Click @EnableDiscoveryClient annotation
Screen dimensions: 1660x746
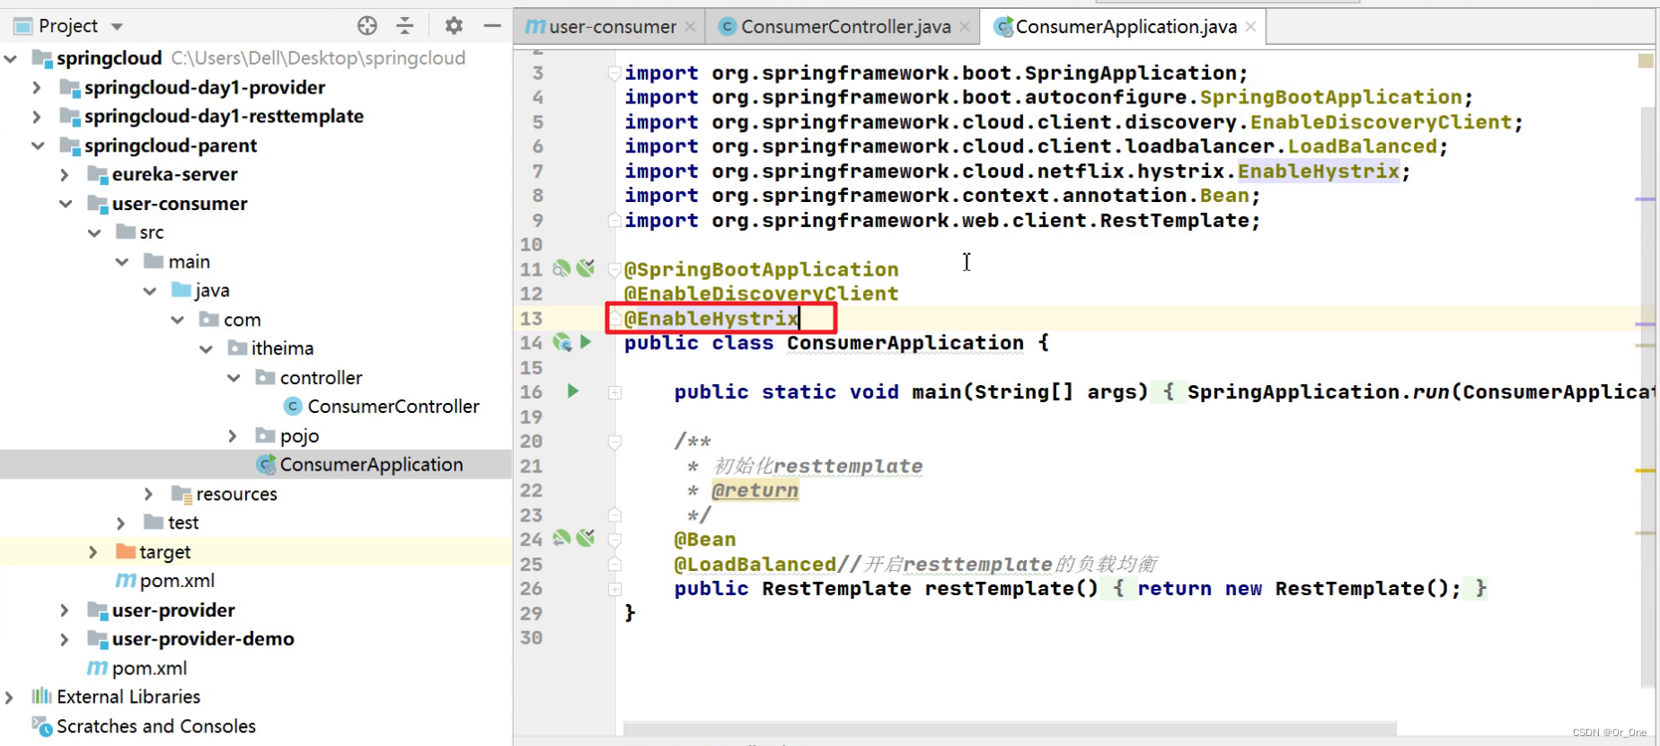761,294
